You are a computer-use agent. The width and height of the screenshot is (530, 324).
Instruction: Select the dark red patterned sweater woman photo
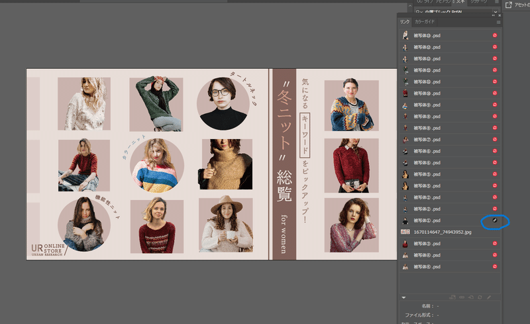[x=157, y=226]
